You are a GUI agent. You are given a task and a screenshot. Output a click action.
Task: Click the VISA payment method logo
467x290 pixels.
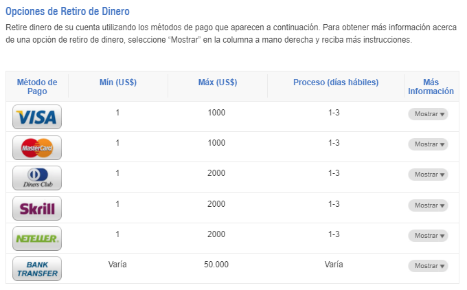point(37,117)
